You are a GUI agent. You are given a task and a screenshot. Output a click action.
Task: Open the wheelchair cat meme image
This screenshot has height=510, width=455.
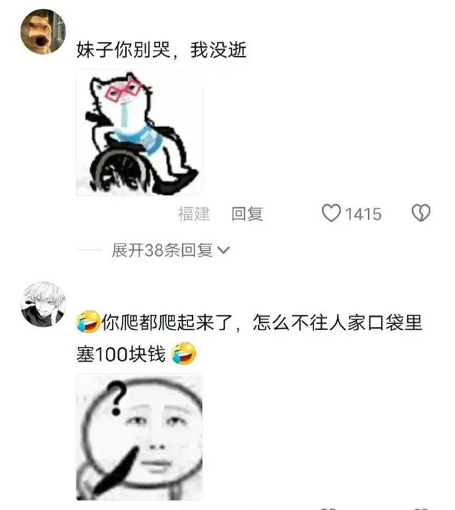pos(139,132)
